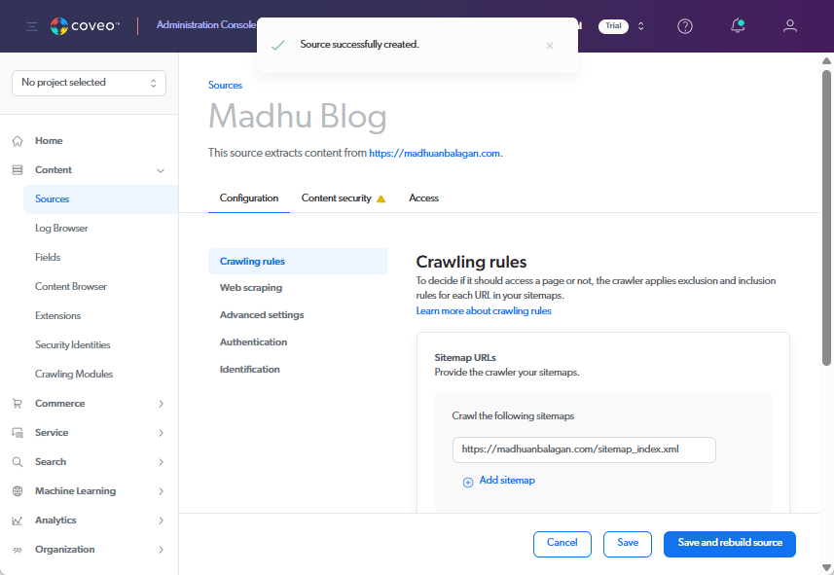Open the project selector dropdown
Image resolution: width=834 pixels, height=575 pixels.
[89, 83]
